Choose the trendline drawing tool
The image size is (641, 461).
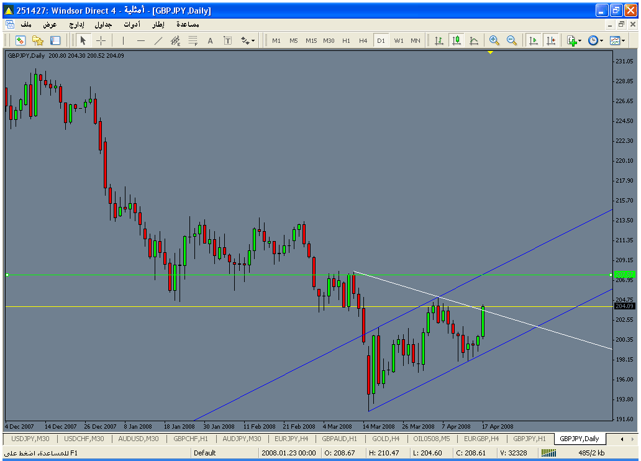click(158, 40)
